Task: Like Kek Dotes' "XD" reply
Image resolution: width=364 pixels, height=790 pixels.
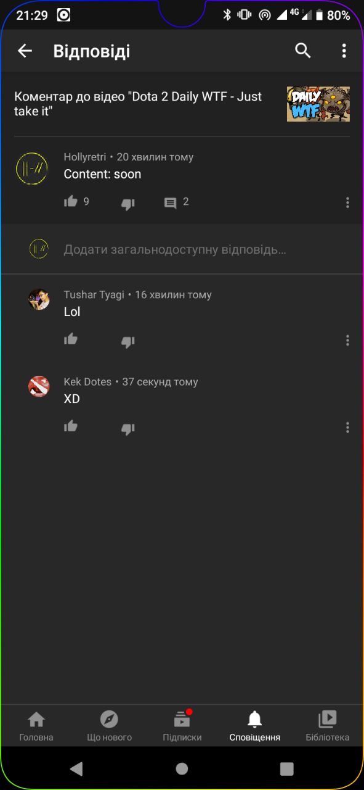Action: click(71, 426)
